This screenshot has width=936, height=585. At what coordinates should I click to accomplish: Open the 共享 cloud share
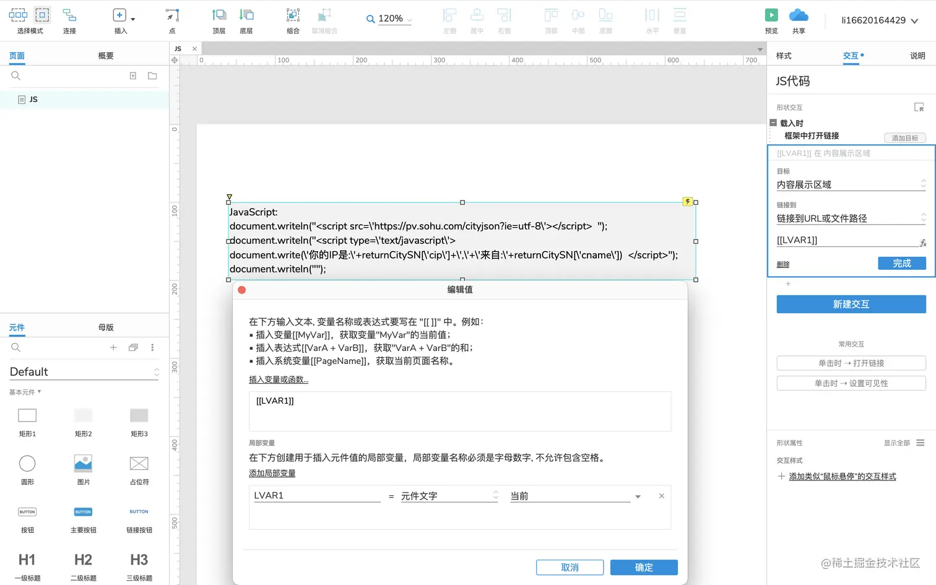pos(799,20)
